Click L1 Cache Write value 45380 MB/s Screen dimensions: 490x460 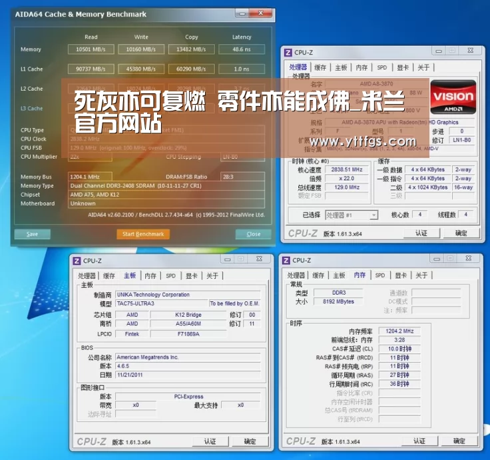[141, 69]
